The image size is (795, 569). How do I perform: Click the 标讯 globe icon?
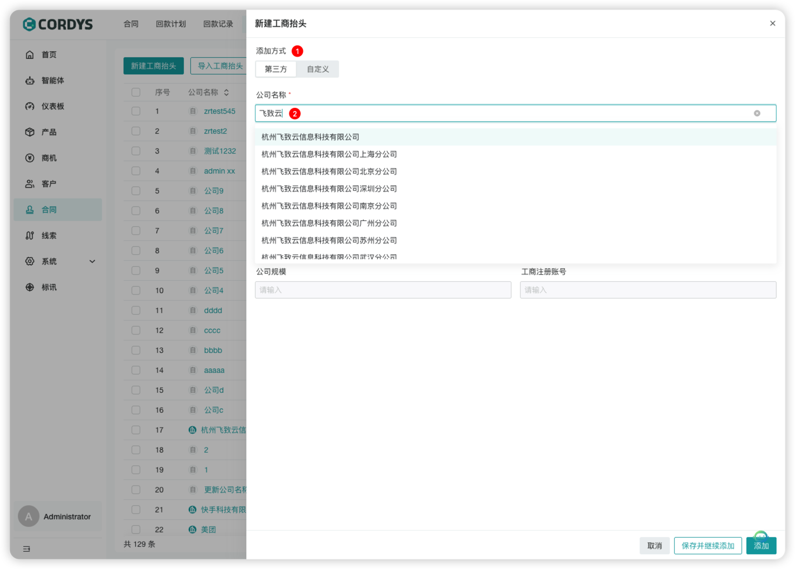30,287
